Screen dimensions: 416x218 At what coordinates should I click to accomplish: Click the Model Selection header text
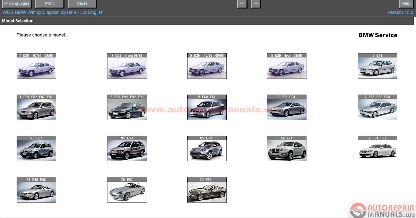point(18,21)
